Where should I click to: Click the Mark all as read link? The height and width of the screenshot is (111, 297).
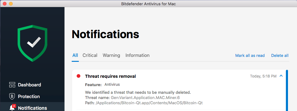click(x=250, y=56)
